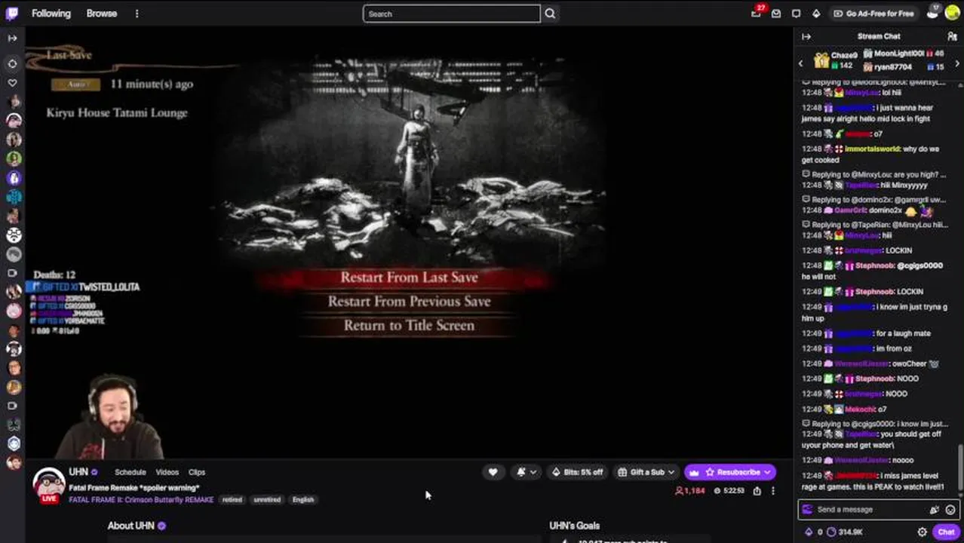Screen dimensions: 964x543
Task: Open the Bits: 5% off button
Action: [578, 472]
